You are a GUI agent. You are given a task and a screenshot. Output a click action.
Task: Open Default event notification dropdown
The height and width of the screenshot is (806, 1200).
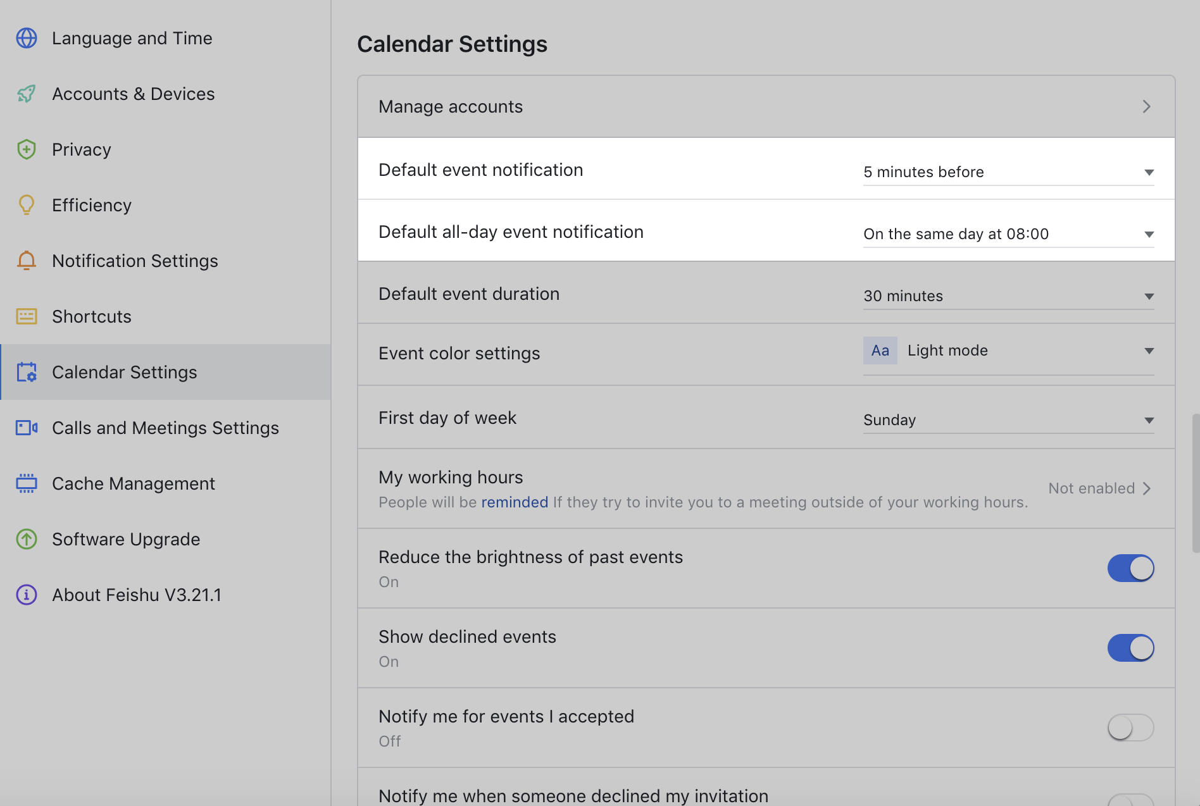coord(1008,172)
